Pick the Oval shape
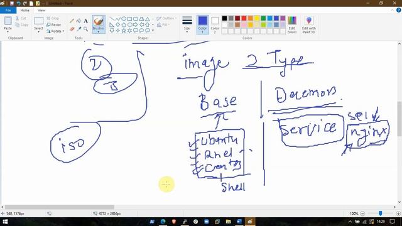The width and height of the screenshot is (402, 226). (124, 19)
